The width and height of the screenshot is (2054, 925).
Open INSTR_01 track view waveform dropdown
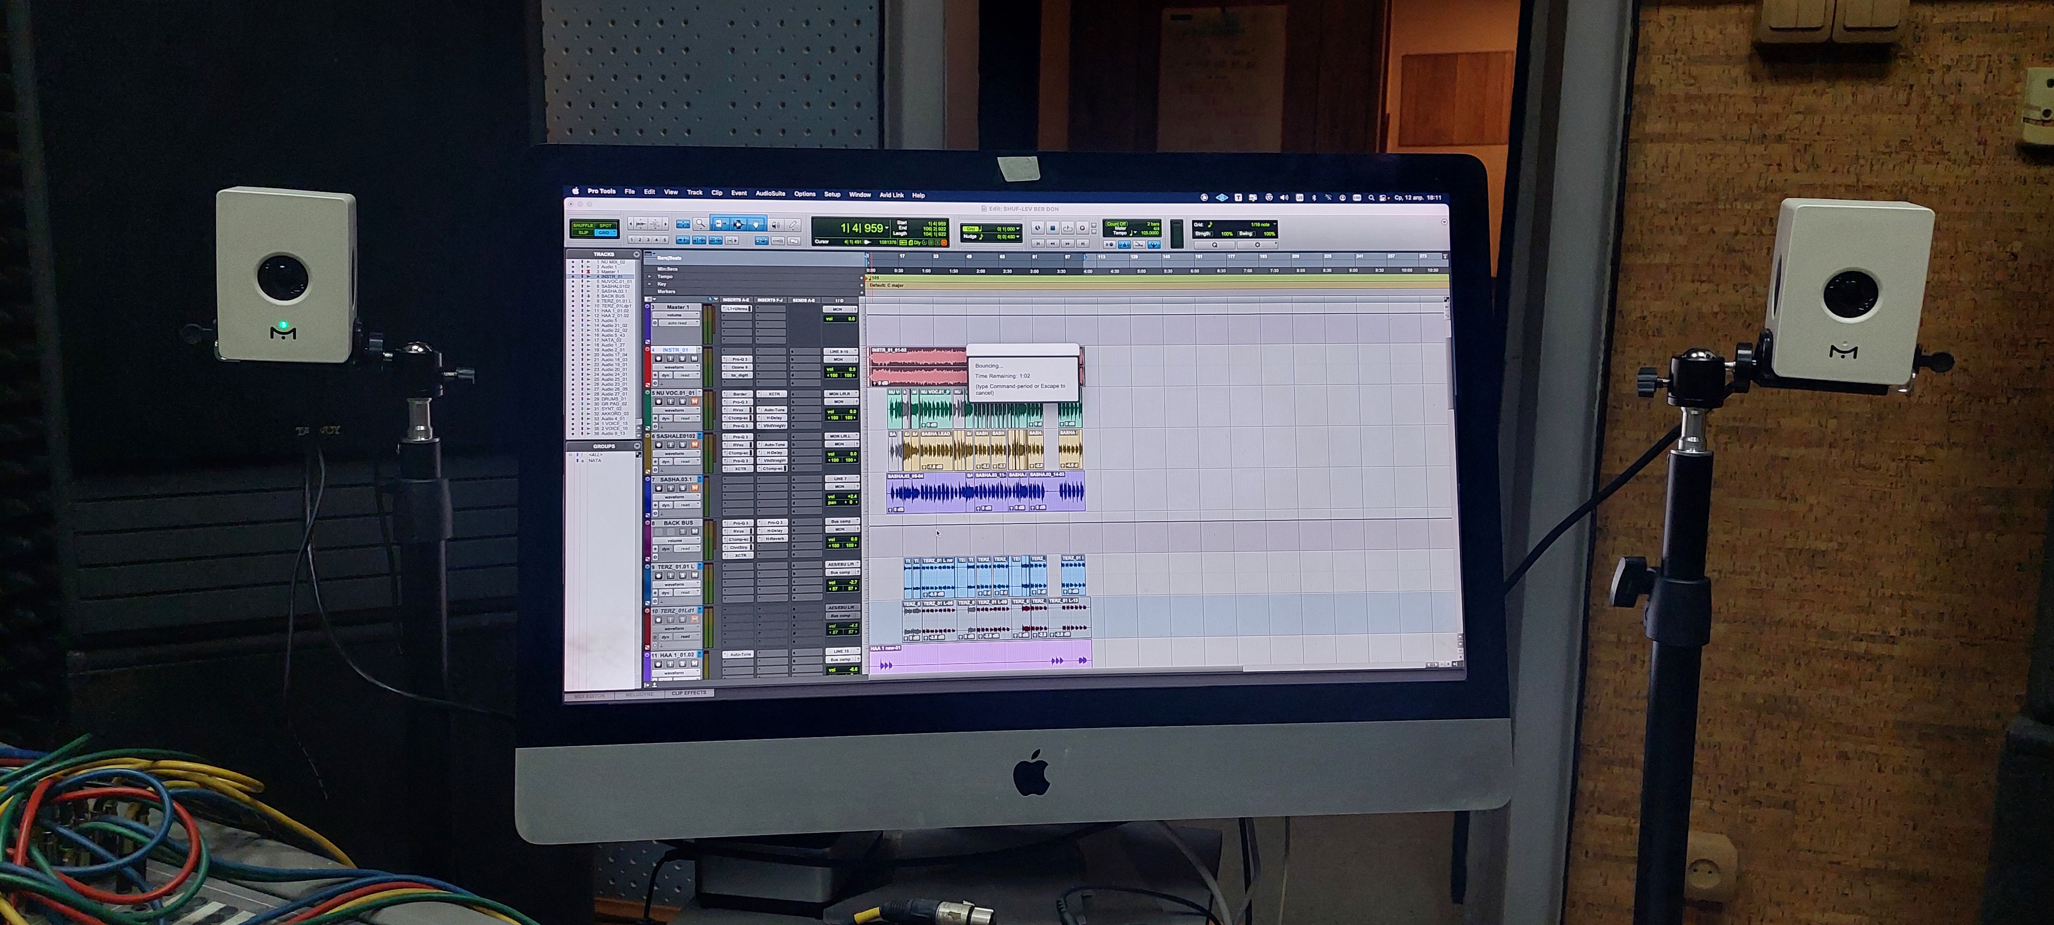[x=676, y=367]
